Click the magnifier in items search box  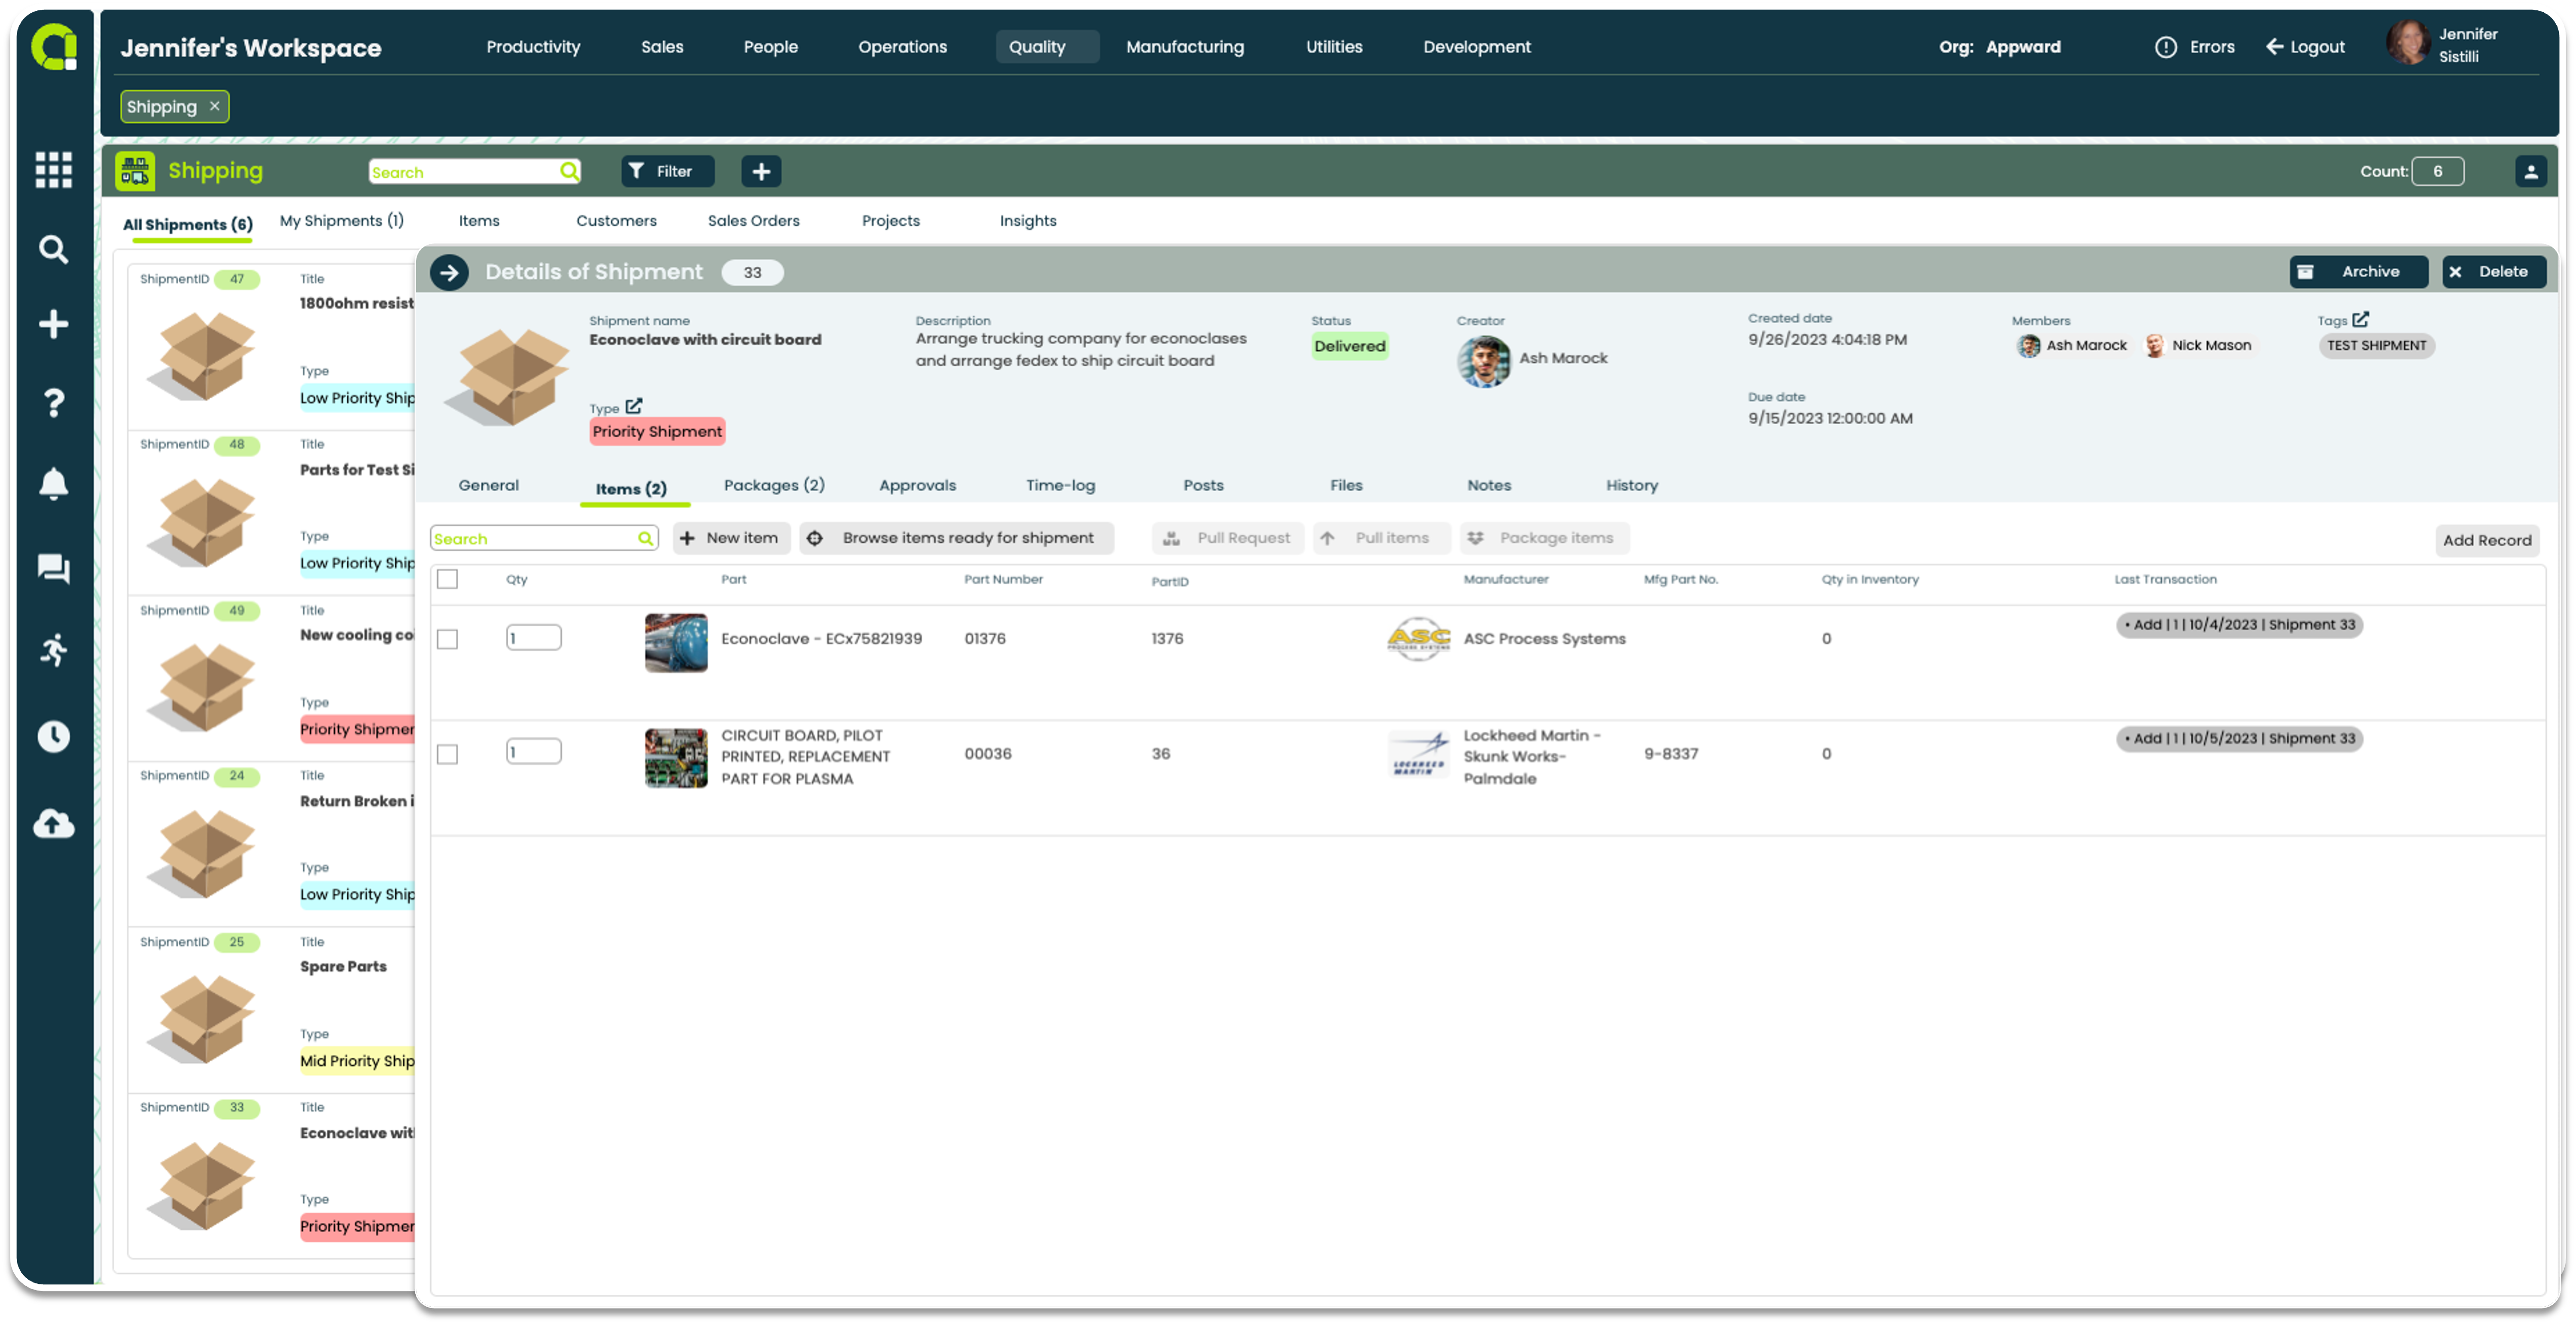[x=645, y=538]
